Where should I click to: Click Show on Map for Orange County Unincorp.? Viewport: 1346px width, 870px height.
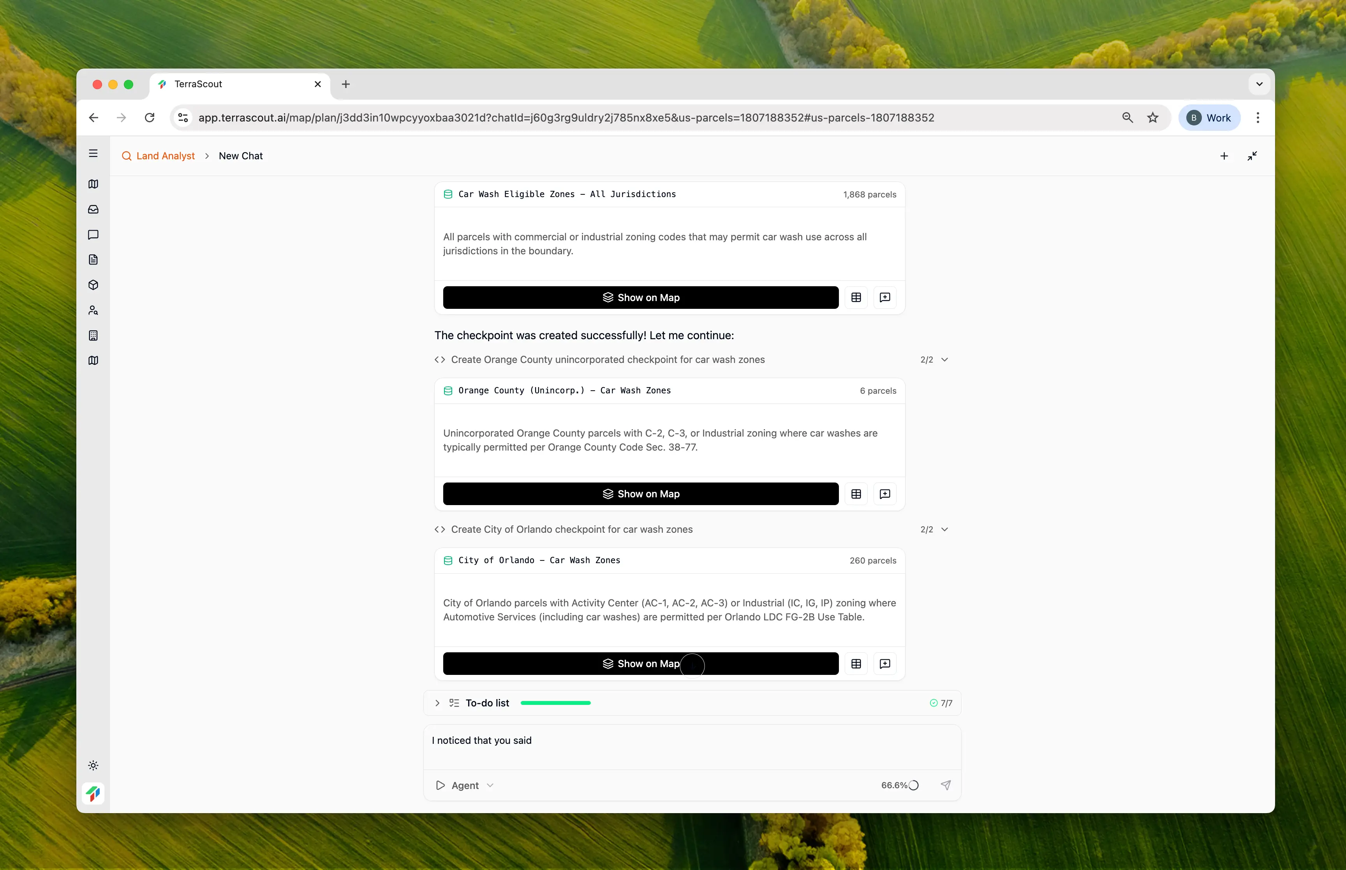640,494
